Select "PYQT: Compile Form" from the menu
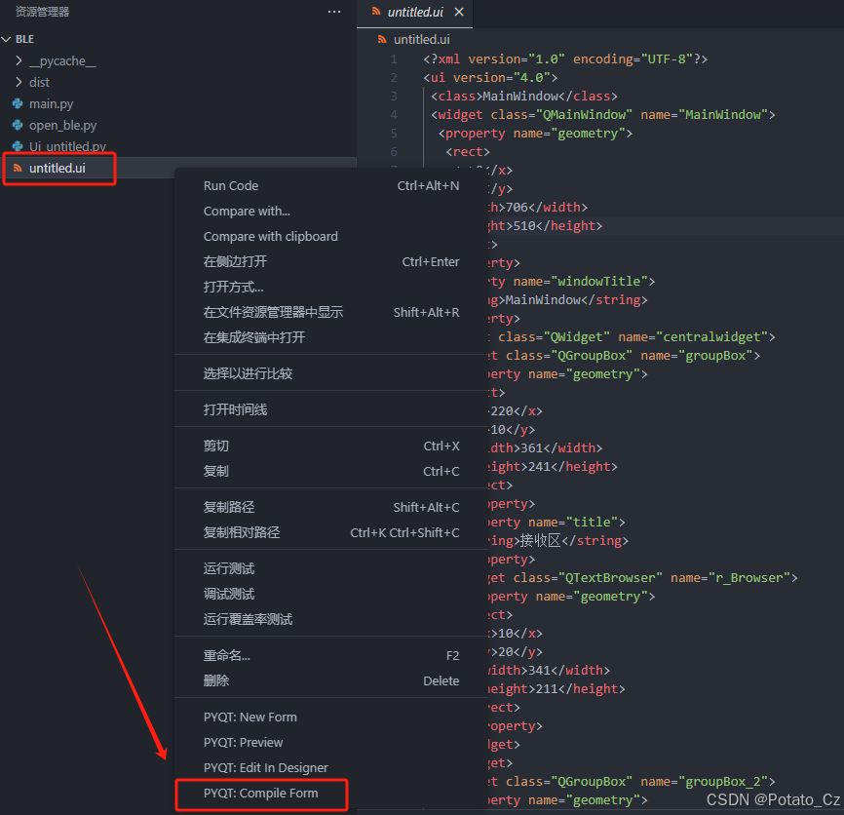844x815 pixels. pos(260,795)
